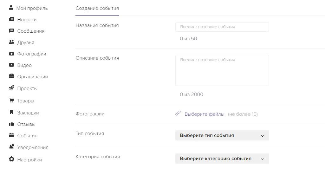The height and width of the screenshot is (169, 325).
Task: Click the Reviews thumbs-up icon
Action: point(11,124)
